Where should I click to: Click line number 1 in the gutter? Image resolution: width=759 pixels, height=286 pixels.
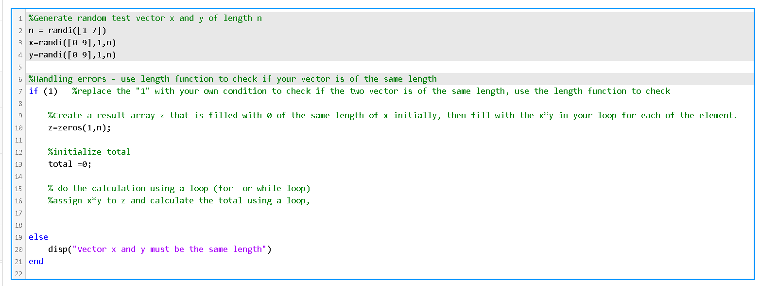(20, 18)
